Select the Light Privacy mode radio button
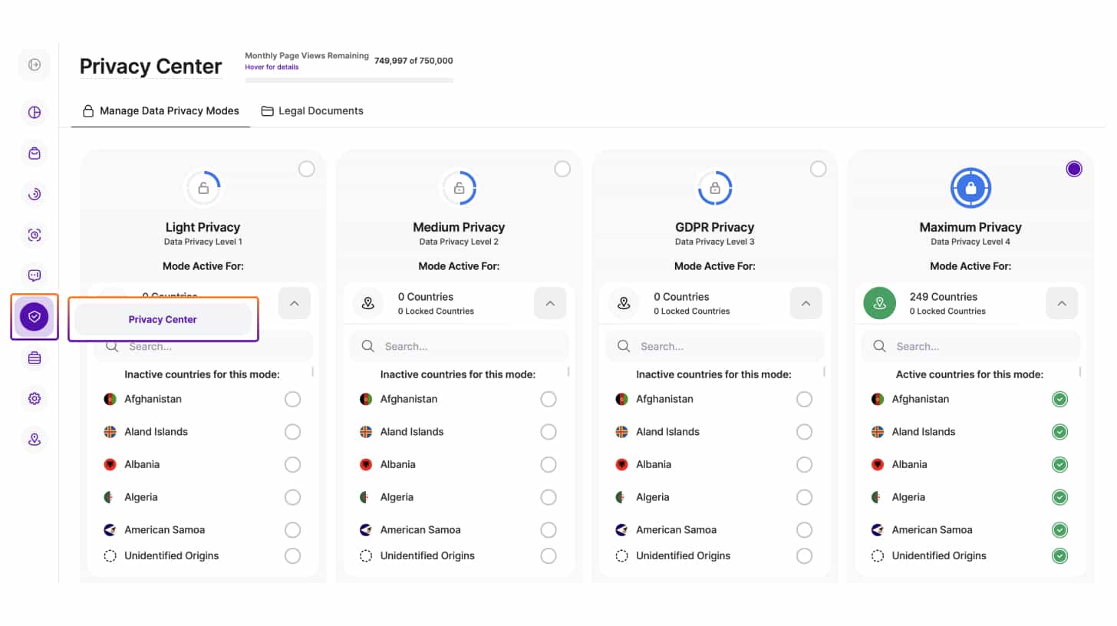This screenshot has width=1117, height=626. pyautogui.click(x=306, y=169)
